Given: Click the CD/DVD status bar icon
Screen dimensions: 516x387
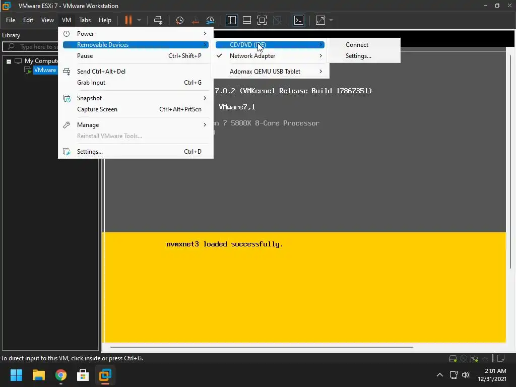Looking at the screenshot, I should 464,358.
